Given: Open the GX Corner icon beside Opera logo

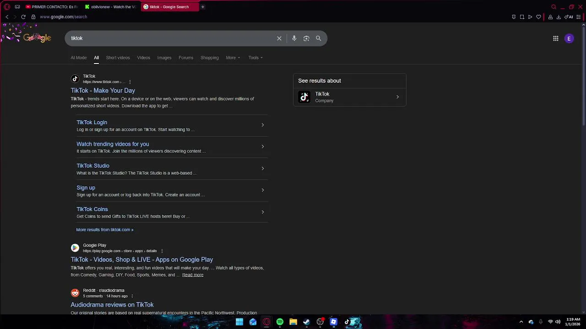Looking at the screenshot, I should click(17, 7).
